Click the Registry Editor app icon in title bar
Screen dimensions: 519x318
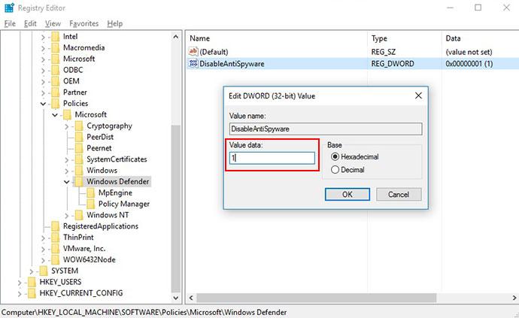(9, 8)
